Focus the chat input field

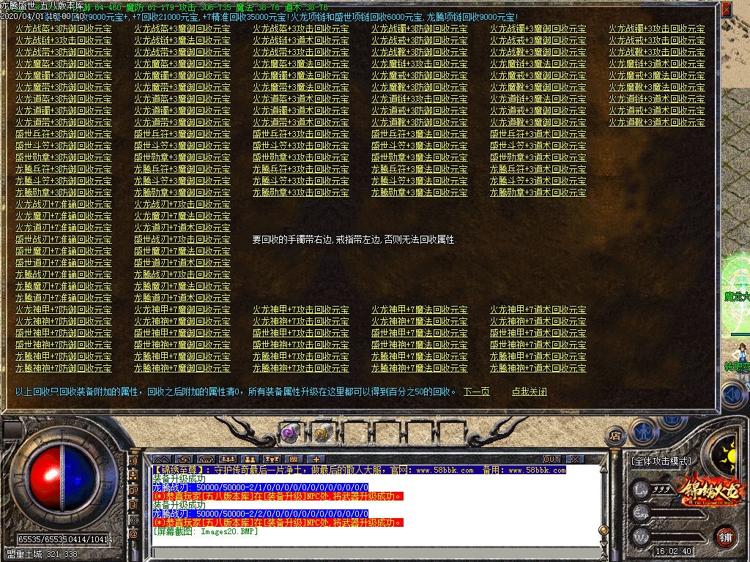tap(376, 553)
